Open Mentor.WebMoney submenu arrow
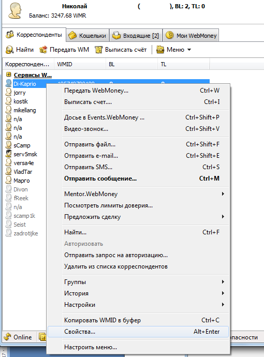The height and width of the screenshot is (357, 264). (x=223, y=194)
